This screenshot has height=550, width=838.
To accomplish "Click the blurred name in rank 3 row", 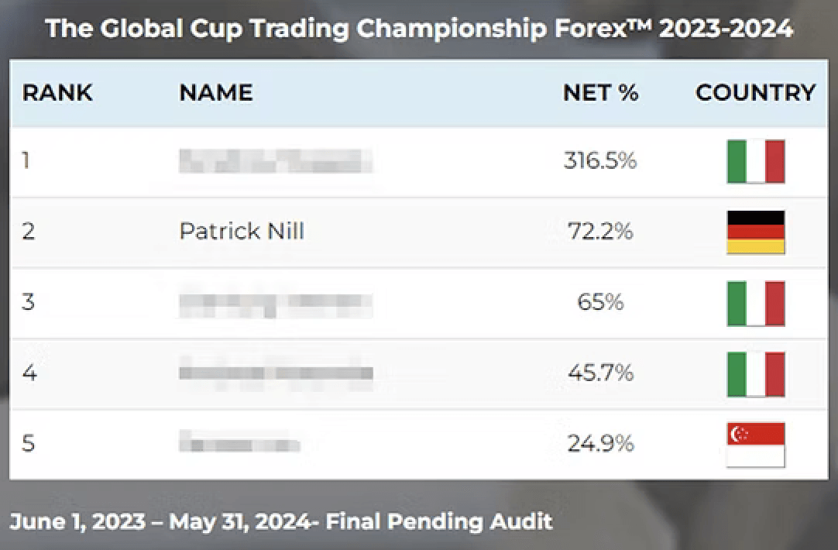I will click(275, 303).
